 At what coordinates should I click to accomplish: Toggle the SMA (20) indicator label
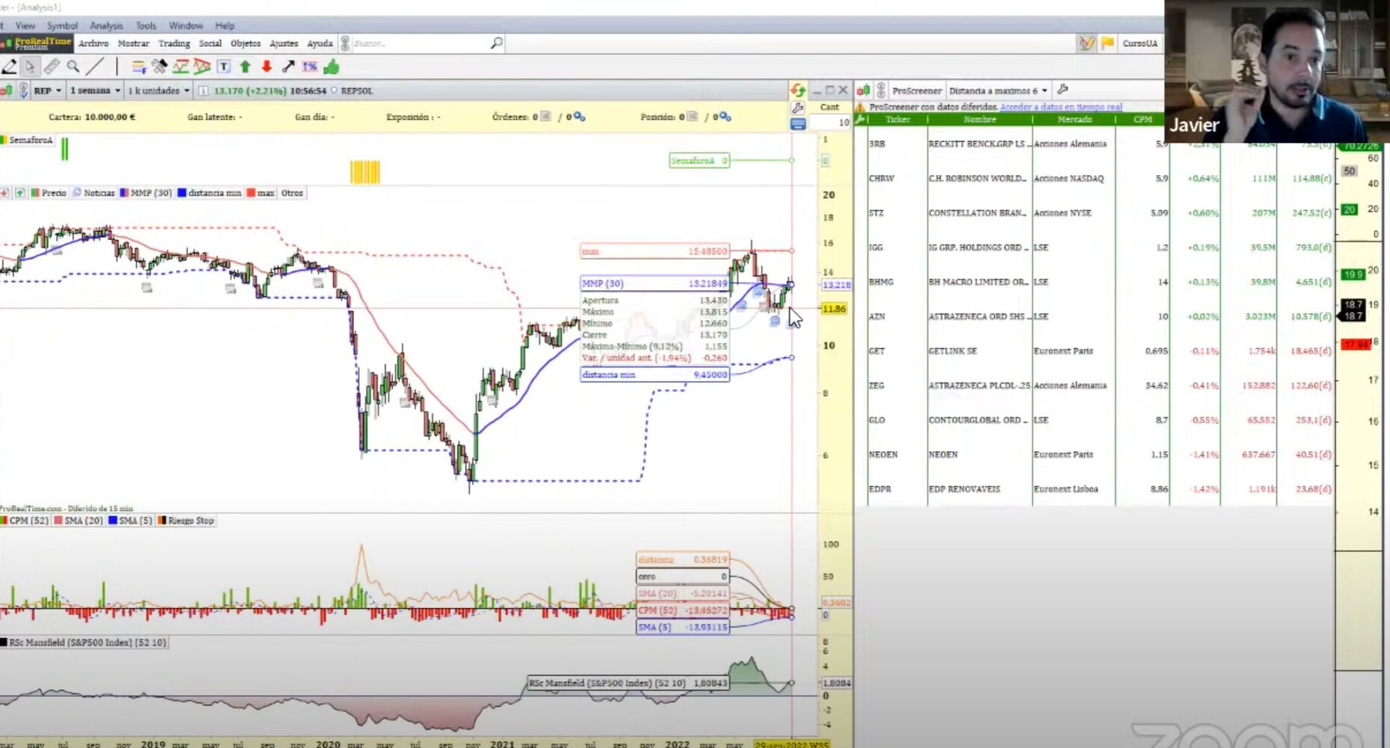79,521
